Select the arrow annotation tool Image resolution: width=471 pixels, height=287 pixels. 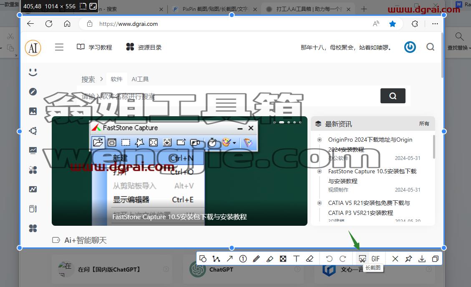230,259
